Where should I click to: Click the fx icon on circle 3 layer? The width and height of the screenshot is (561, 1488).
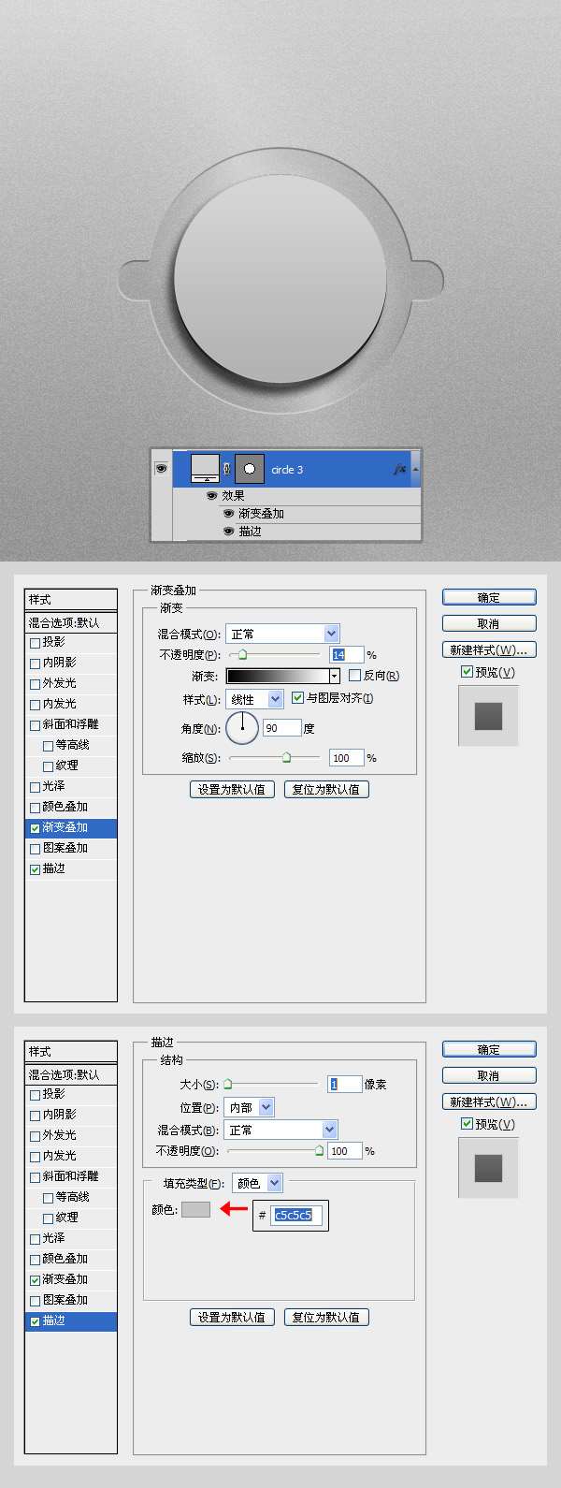click(x=400, y=470)
